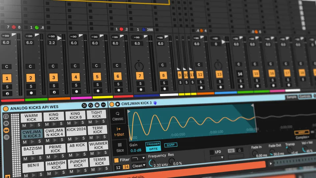Set Trigger mode on
This screenshot has width=316, height=178.
[153, 144]
